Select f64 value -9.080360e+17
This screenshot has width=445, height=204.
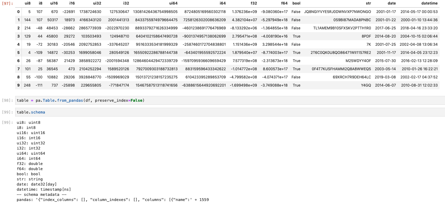click(274, 12)
